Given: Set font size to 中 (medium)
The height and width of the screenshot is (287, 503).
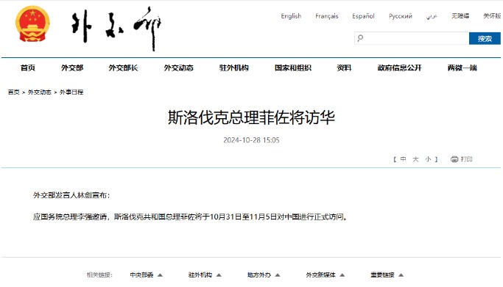Looking at the screenshot, I should click(x=404, y=159).
